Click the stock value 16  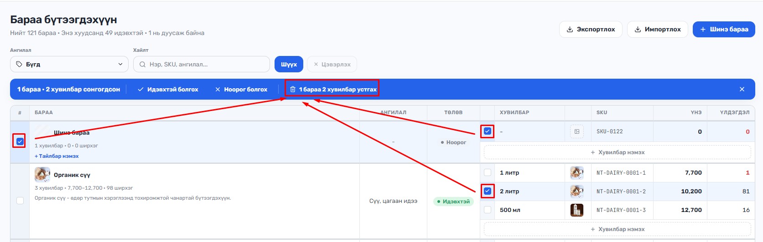pos(746,210)
